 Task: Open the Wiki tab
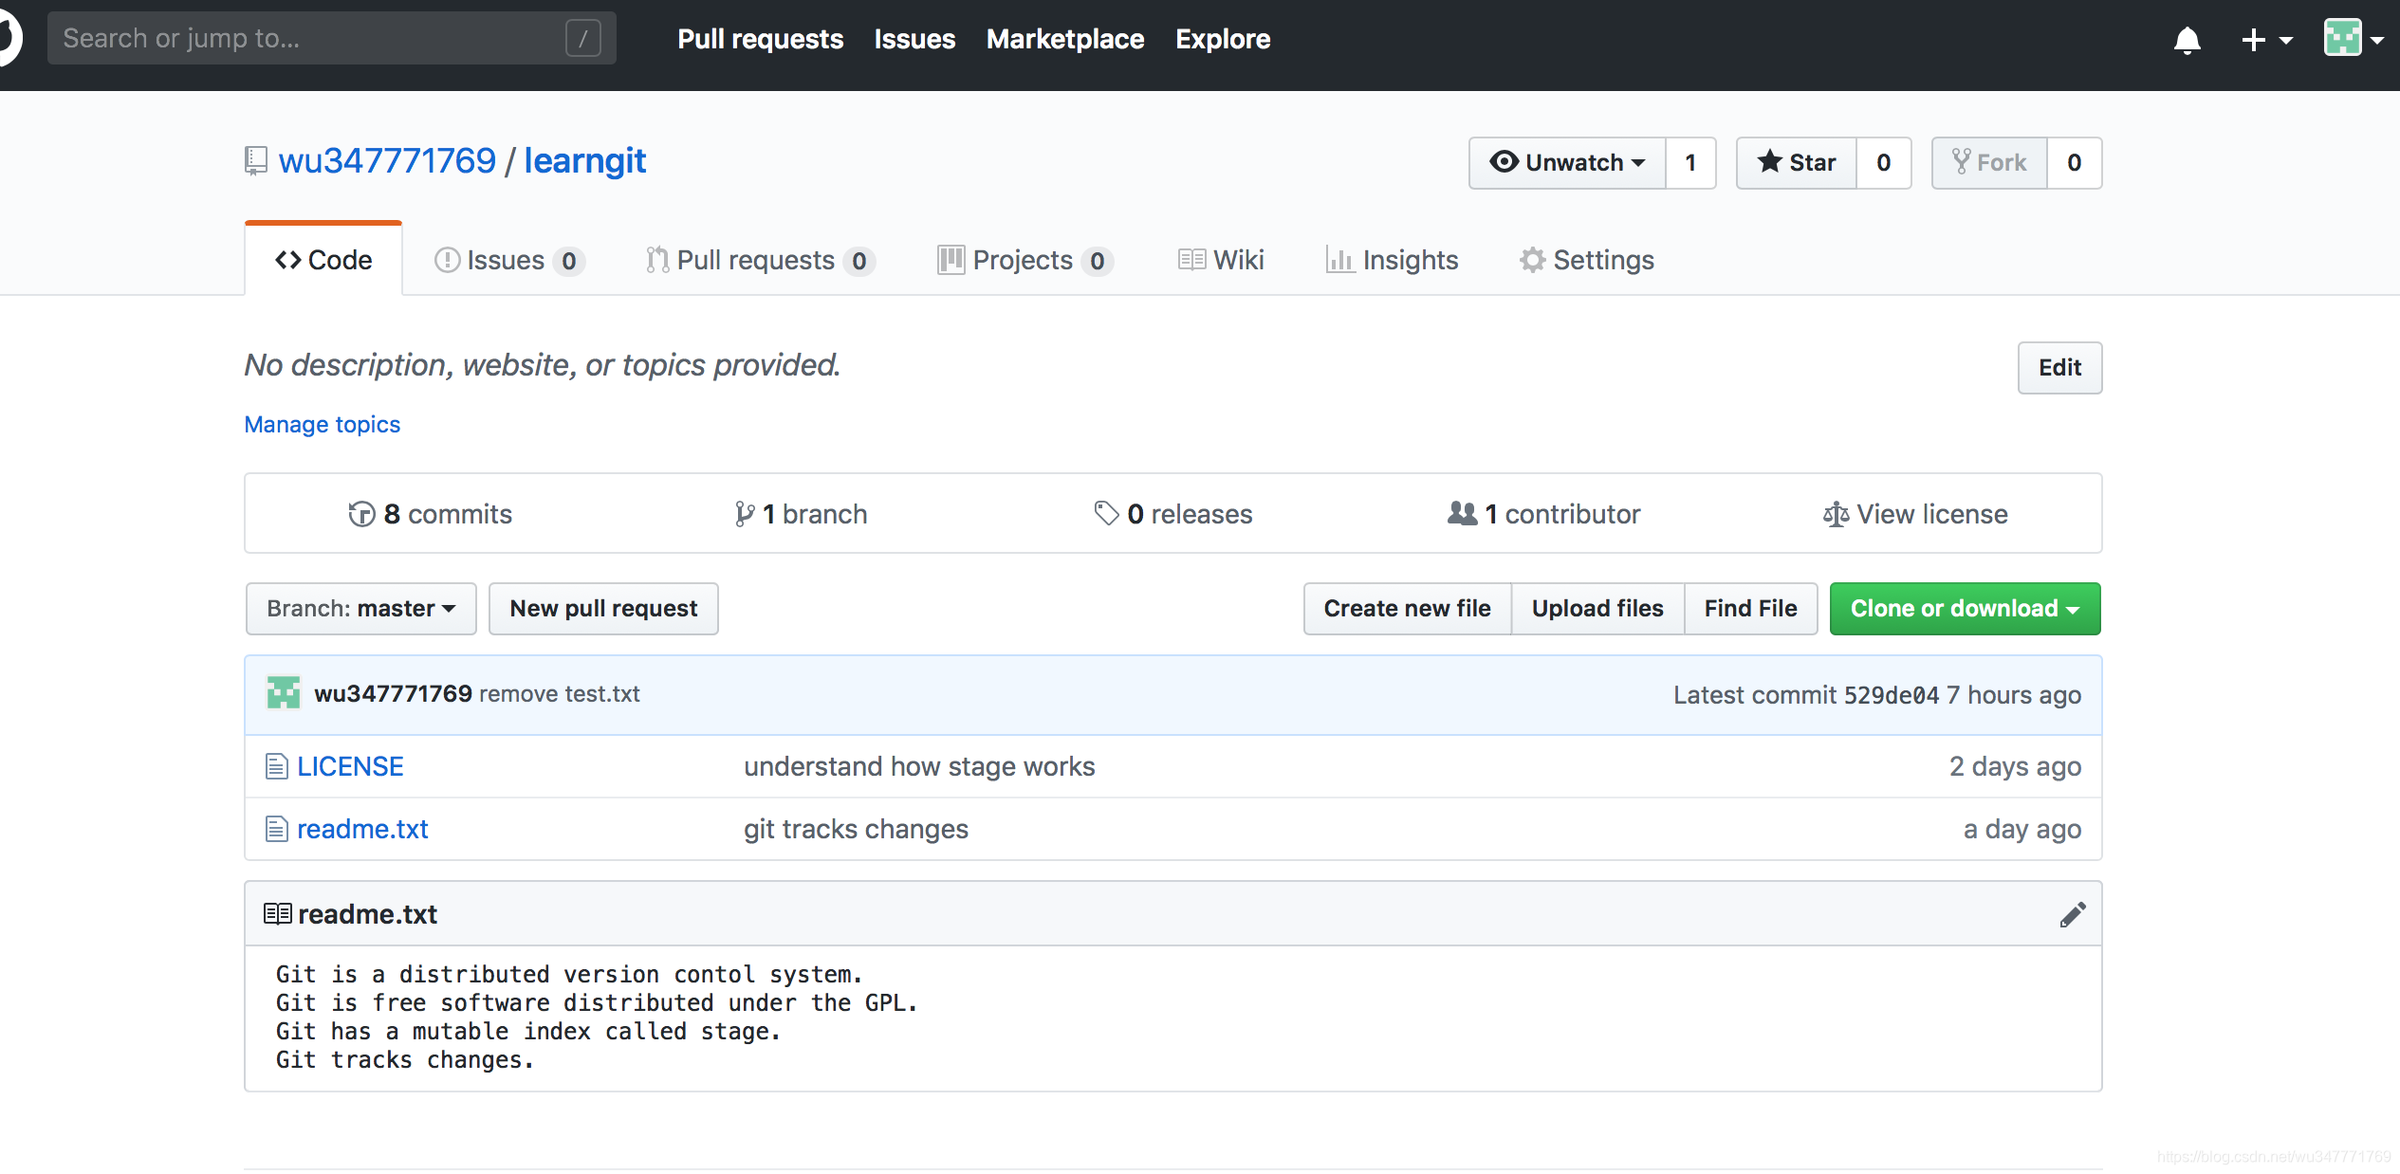click(1221, 260)
